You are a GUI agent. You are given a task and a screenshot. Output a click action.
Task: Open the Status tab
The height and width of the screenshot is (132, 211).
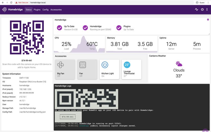[28, 10]
